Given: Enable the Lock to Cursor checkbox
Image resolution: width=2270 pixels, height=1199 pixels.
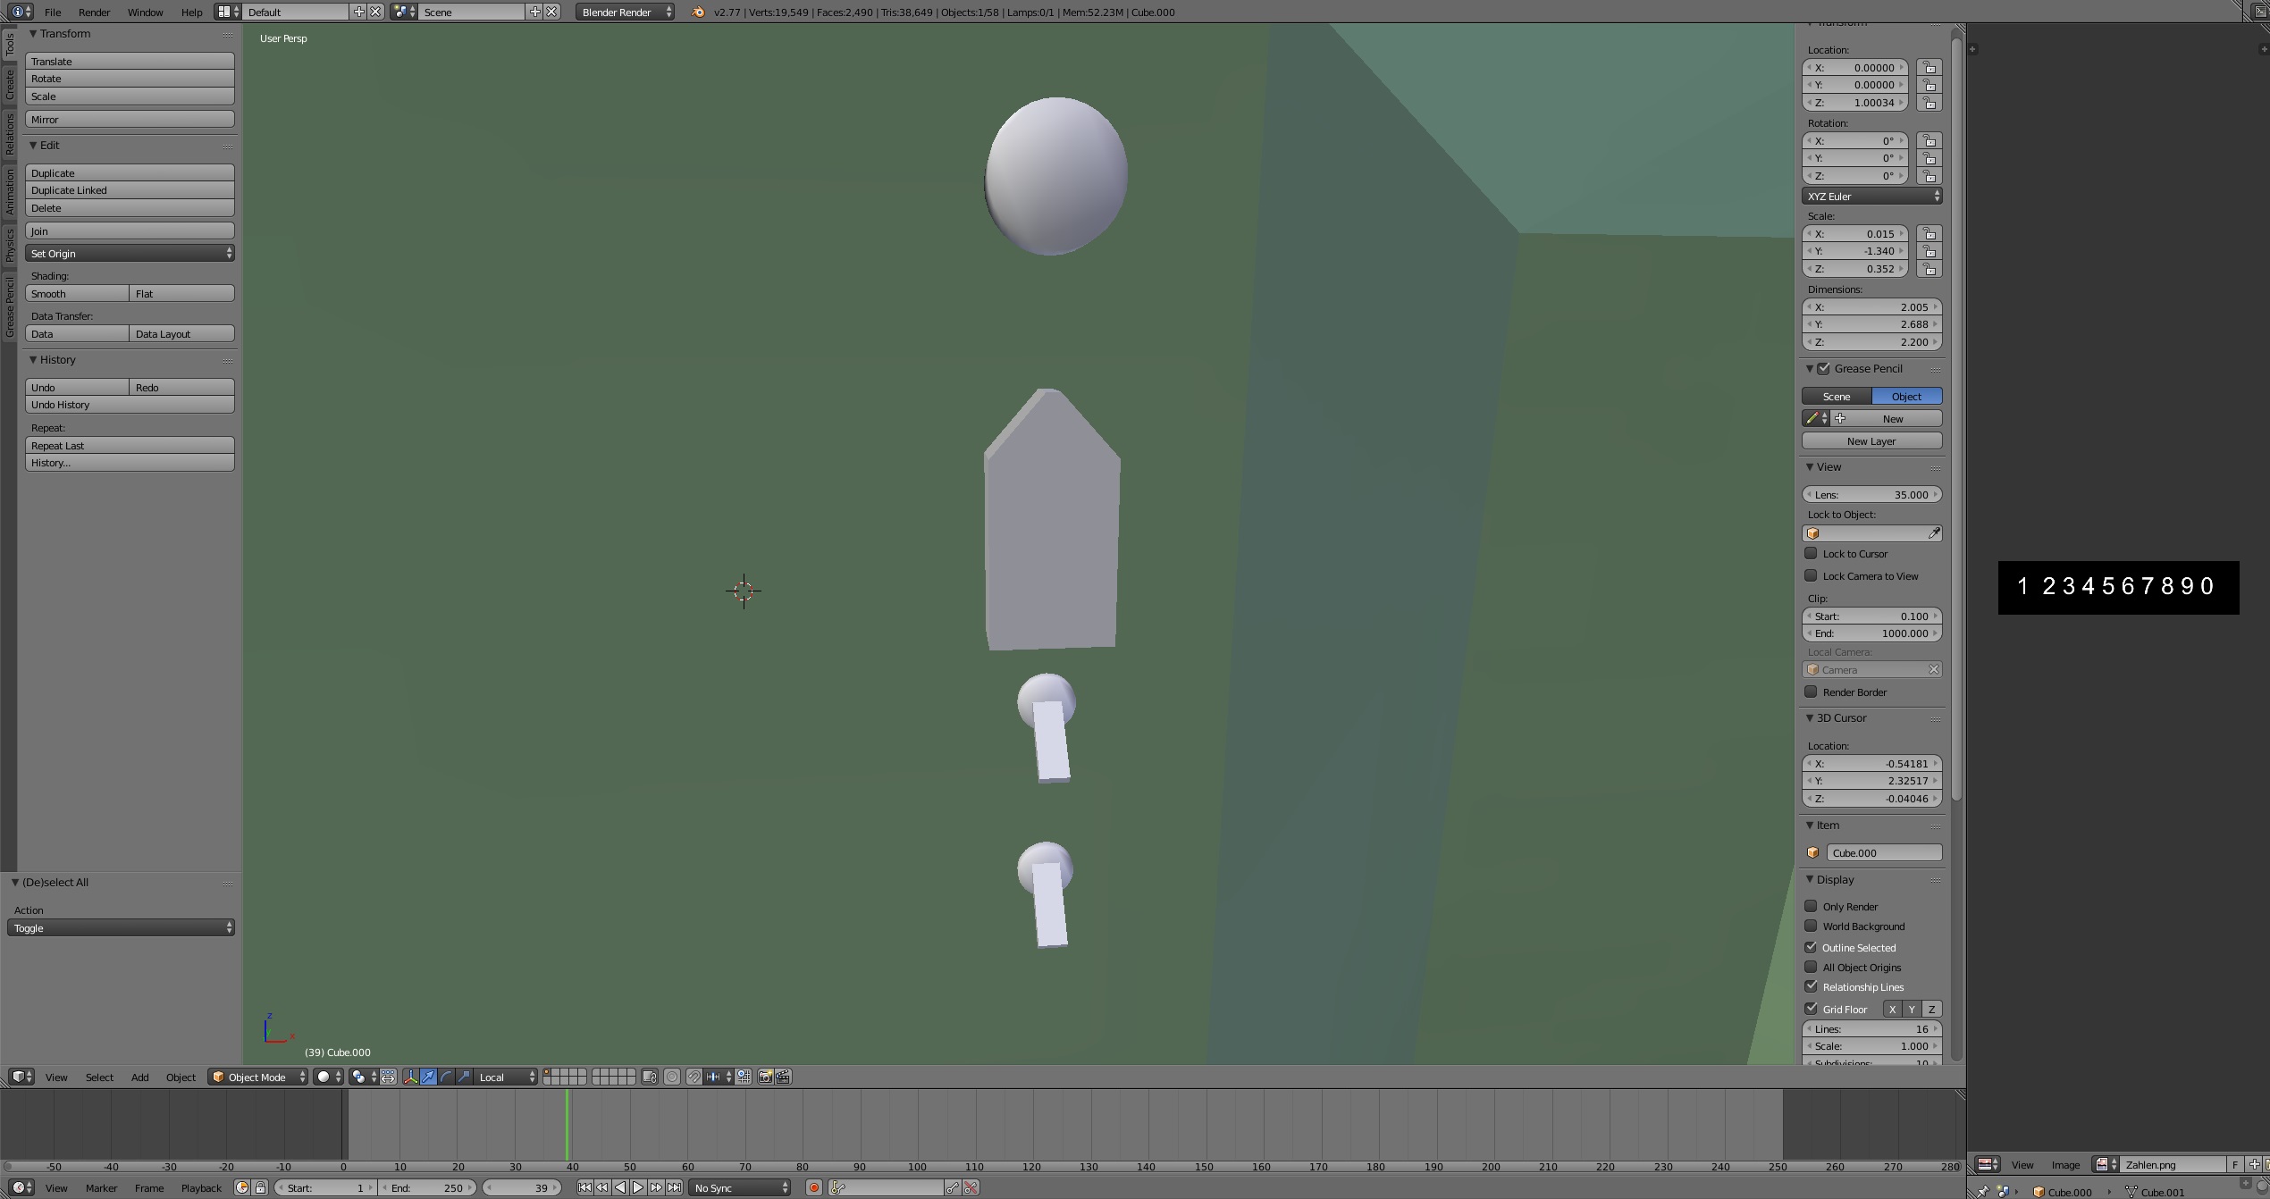Looking at the screenshot, I should click(x=1811, y=554).
